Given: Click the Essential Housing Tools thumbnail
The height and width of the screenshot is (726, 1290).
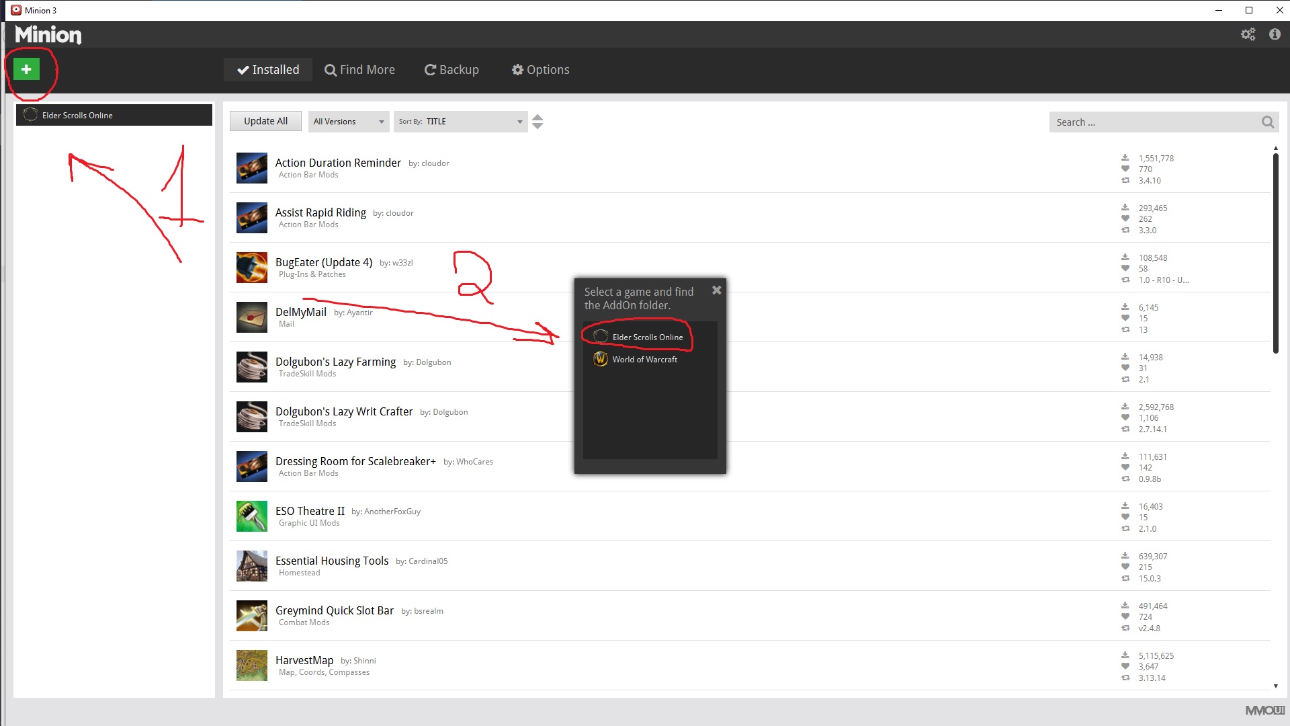Looking at the screenshot, I should coord(252,566).
